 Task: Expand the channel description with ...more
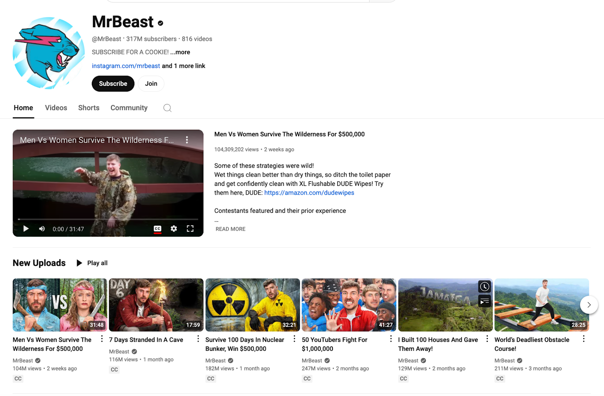180,52
